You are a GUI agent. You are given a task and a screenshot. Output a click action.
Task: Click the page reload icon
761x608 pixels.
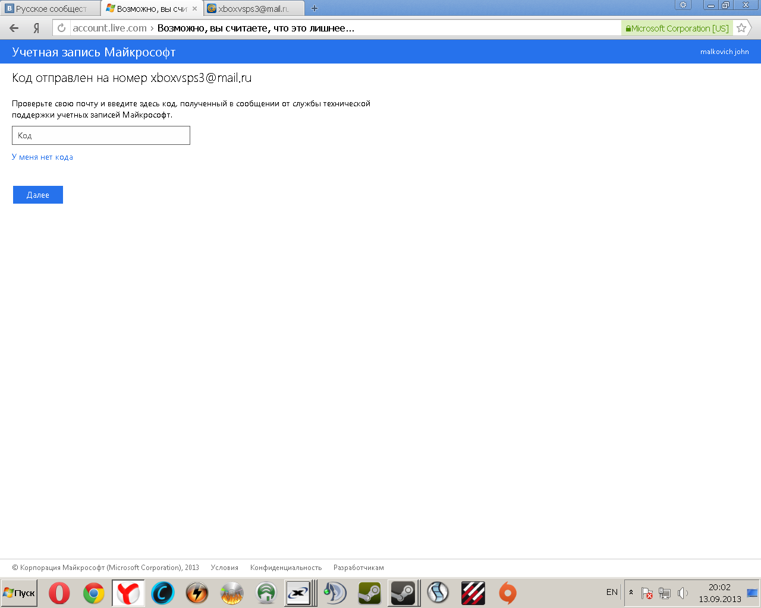(61, 28)
